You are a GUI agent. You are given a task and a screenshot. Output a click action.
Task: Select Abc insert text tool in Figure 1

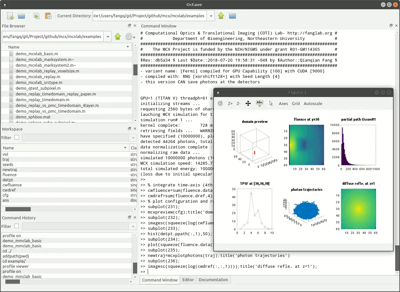[260, 103]
